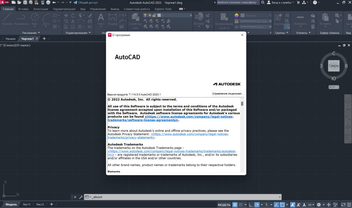This screenshot has height=208, width=352.
Task: Open the AutoCAD application menu logo
Action: click(5, 2)
